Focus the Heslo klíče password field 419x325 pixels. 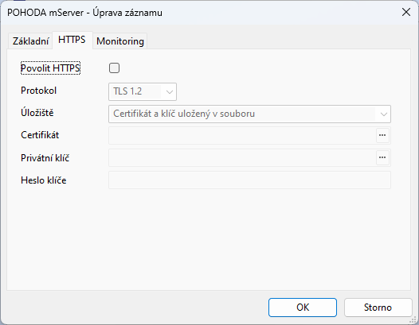pos(249,180)
